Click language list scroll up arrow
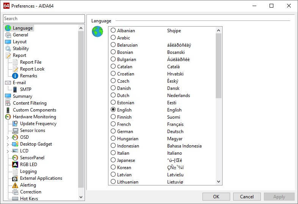The image size is (298, 204). [218, 30]
